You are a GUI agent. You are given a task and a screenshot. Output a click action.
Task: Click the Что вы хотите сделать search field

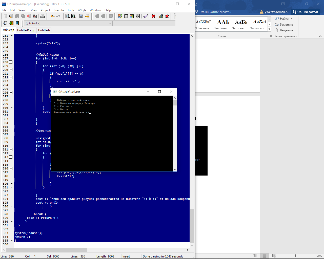tap(215, 12)
